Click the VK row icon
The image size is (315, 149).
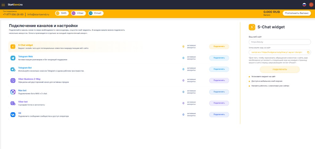13,115
